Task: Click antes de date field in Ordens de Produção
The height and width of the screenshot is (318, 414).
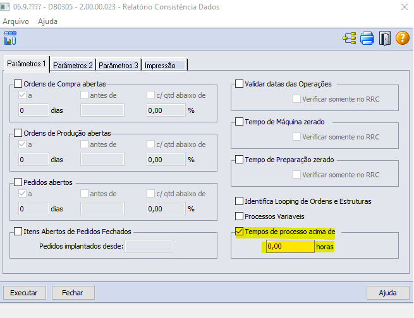Action: pyautogui.click(x=102, y=160)
